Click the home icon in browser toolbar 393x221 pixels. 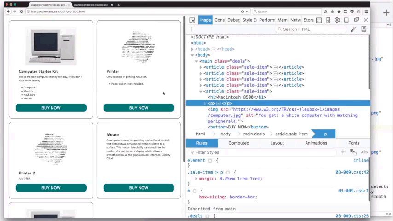[x=339, y=12]
